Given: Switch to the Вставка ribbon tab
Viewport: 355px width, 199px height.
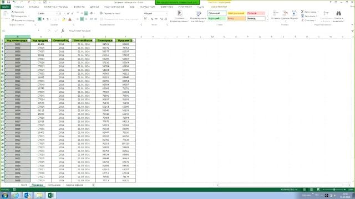Looking at the screenshot, I should 34,7.
